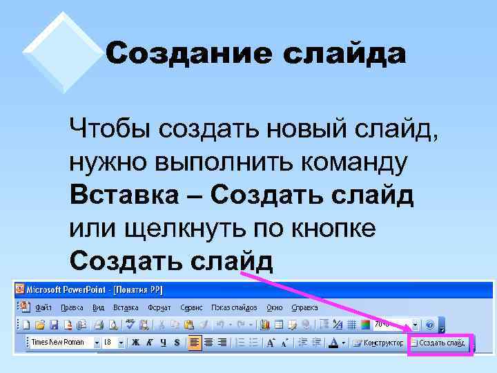Screen dimensions: 497x373
Task: Click the Help question mark icon
Action: pyautogui.click(x=430, y=325)
